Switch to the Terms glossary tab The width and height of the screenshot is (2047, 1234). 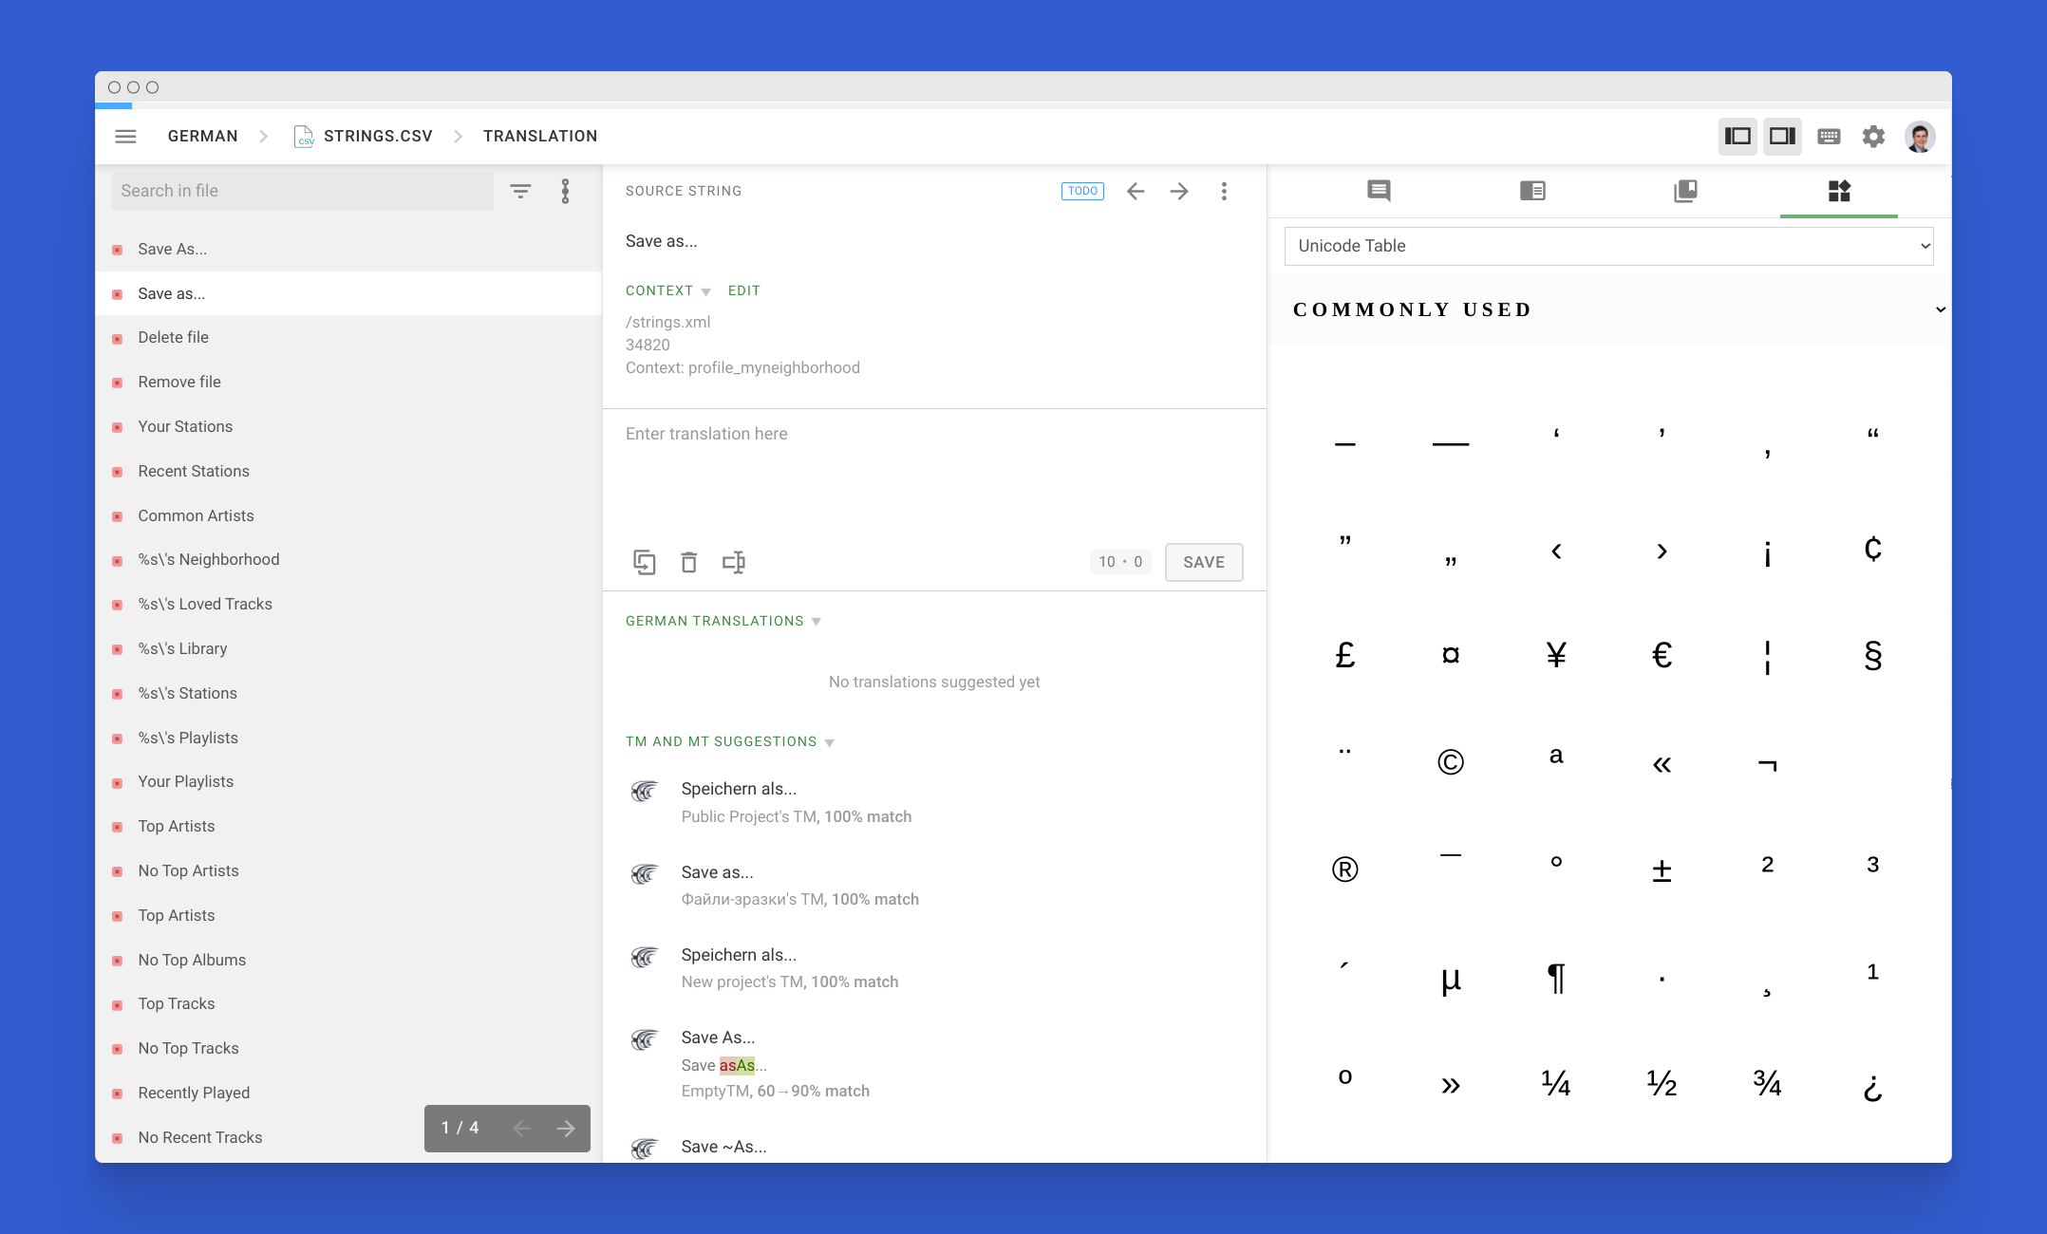click(x=1532, y=192)
